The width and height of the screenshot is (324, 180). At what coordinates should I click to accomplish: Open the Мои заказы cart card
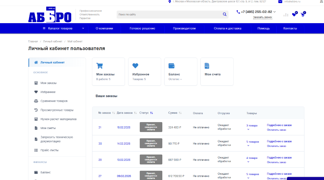pos(108,71)
